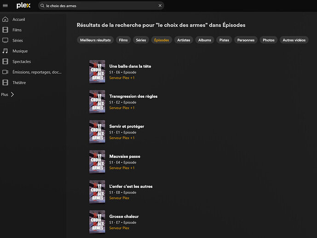Click the S1 · E6 • Episode text
Screen dimensions: 317x238
click(123, 72)
